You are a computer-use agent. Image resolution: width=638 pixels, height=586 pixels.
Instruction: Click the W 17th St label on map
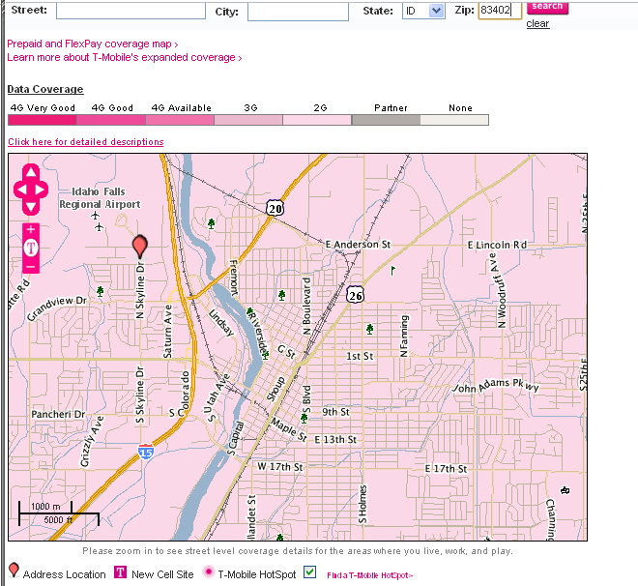click(280, 466)
